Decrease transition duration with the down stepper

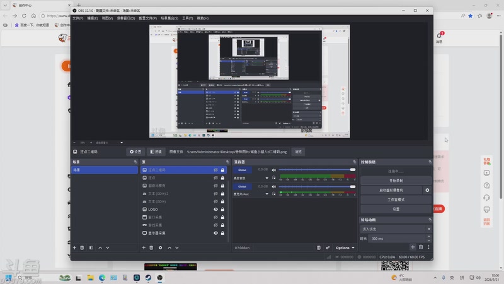pos(429,240)
